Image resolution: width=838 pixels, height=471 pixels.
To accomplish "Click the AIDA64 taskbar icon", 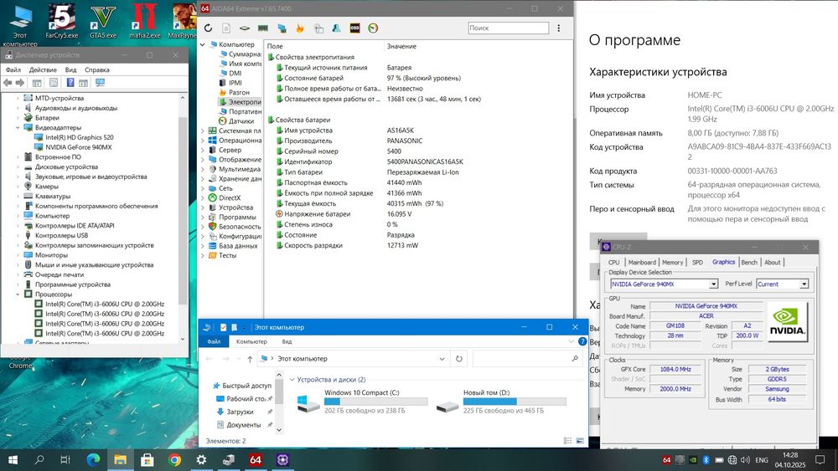I will (x=256, y=459).
